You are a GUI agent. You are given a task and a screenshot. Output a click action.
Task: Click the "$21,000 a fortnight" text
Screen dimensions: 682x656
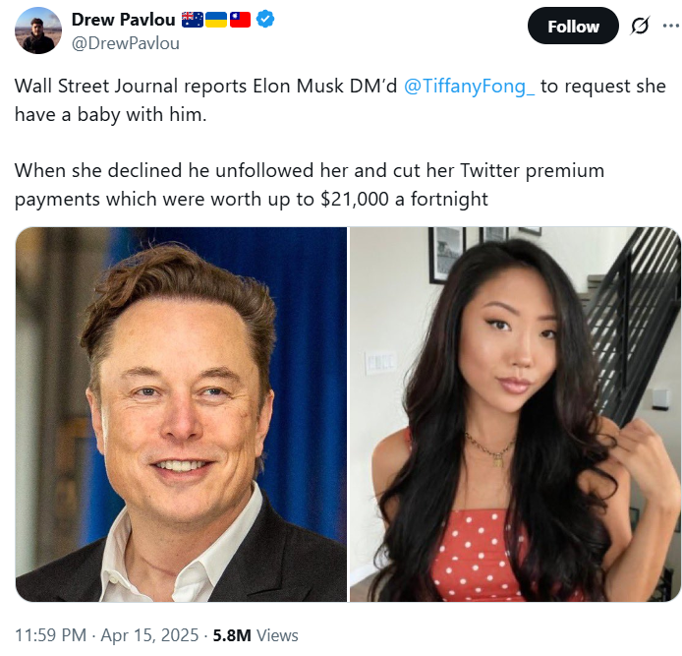click(x=404, y=200)
